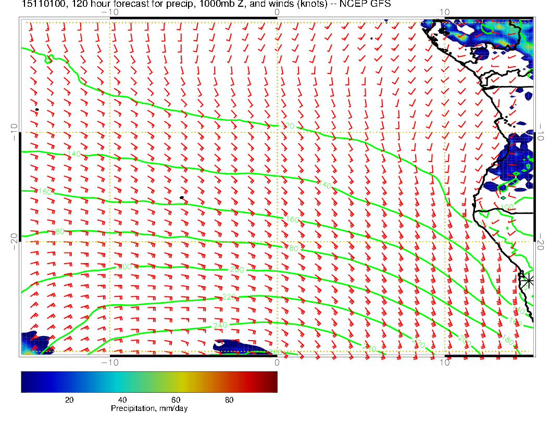The height and width of the screenshot is (425, 550).
Task: Click the "260" contour label at the map edge
Action: [x=273, y=353]
